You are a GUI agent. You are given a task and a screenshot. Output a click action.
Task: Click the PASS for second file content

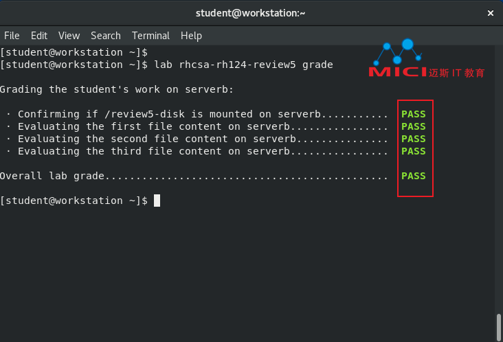[x=414, y=139]
